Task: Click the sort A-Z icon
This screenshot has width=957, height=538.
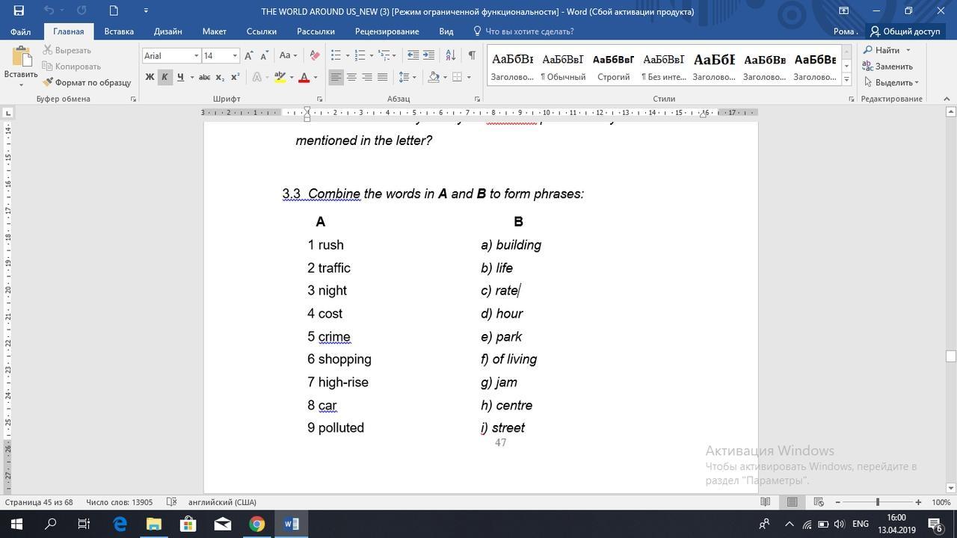Action: (450, 55)
